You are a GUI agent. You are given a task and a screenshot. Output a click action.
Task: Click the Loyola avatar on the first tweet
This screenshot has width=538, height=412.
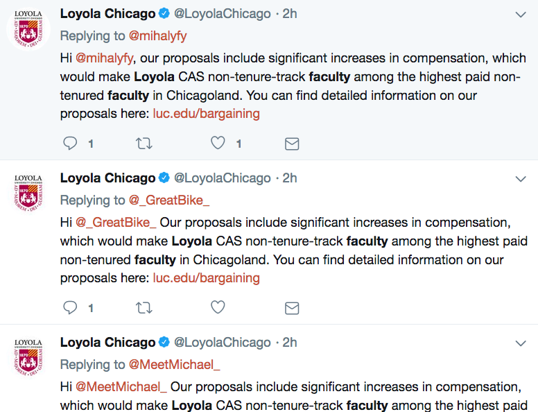[x=28, y=29]
